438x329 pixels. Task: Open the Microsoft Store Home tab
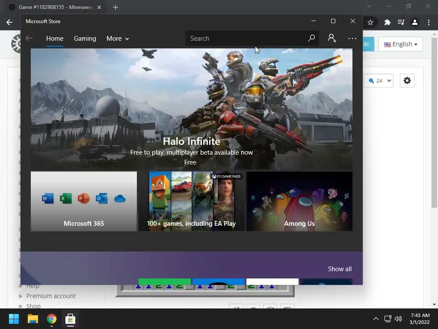(x=55, y=38)
